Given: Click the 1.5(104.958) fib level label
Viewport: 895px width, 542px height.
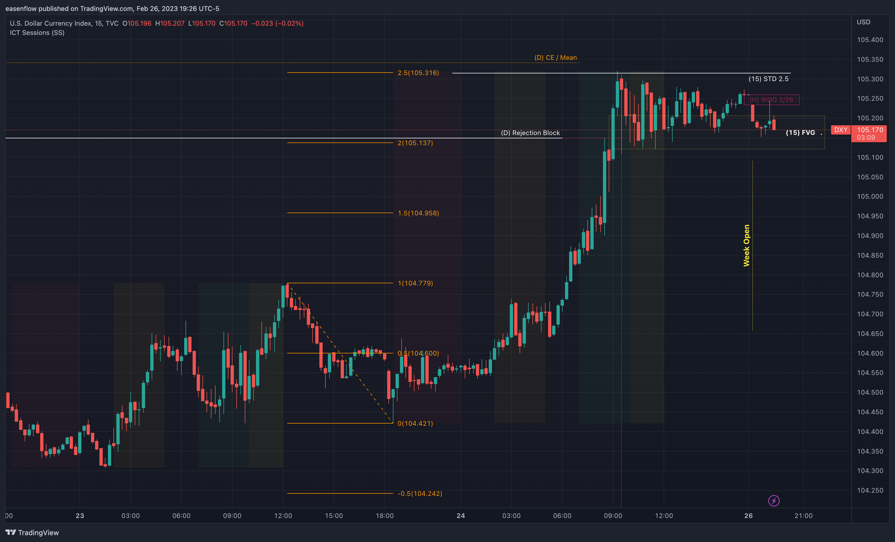Looking at the screenshot, I should pyautogui.click(x=418, y=213).
